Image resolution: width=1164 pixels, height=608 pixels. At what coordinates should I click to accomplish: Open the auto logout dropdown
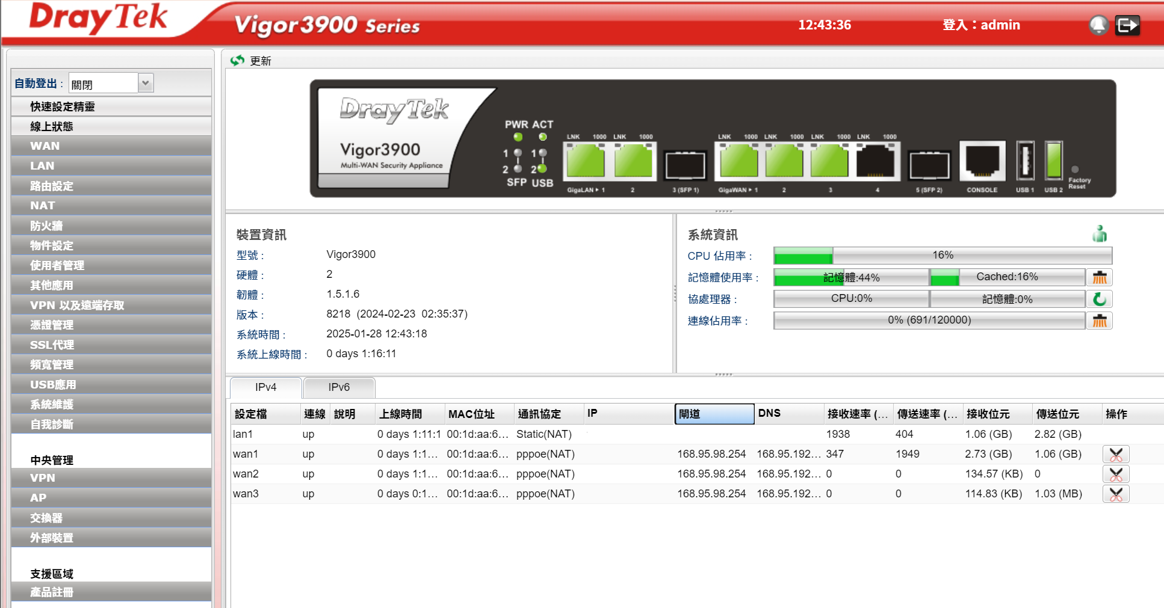146,83
